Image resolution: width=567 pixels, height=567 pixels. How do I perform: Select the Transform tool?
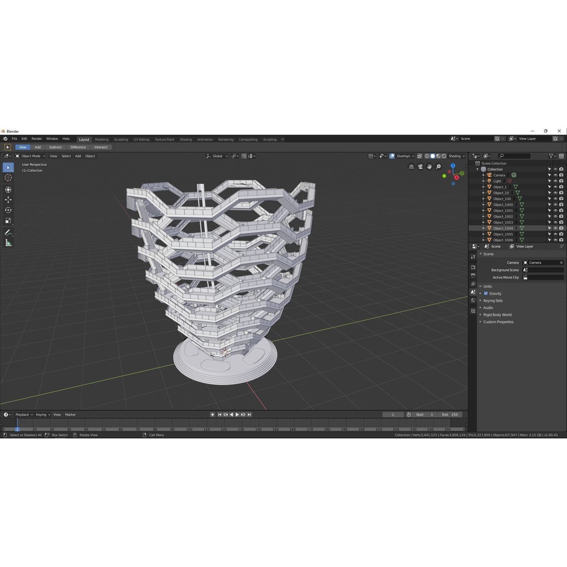[8, 190]
